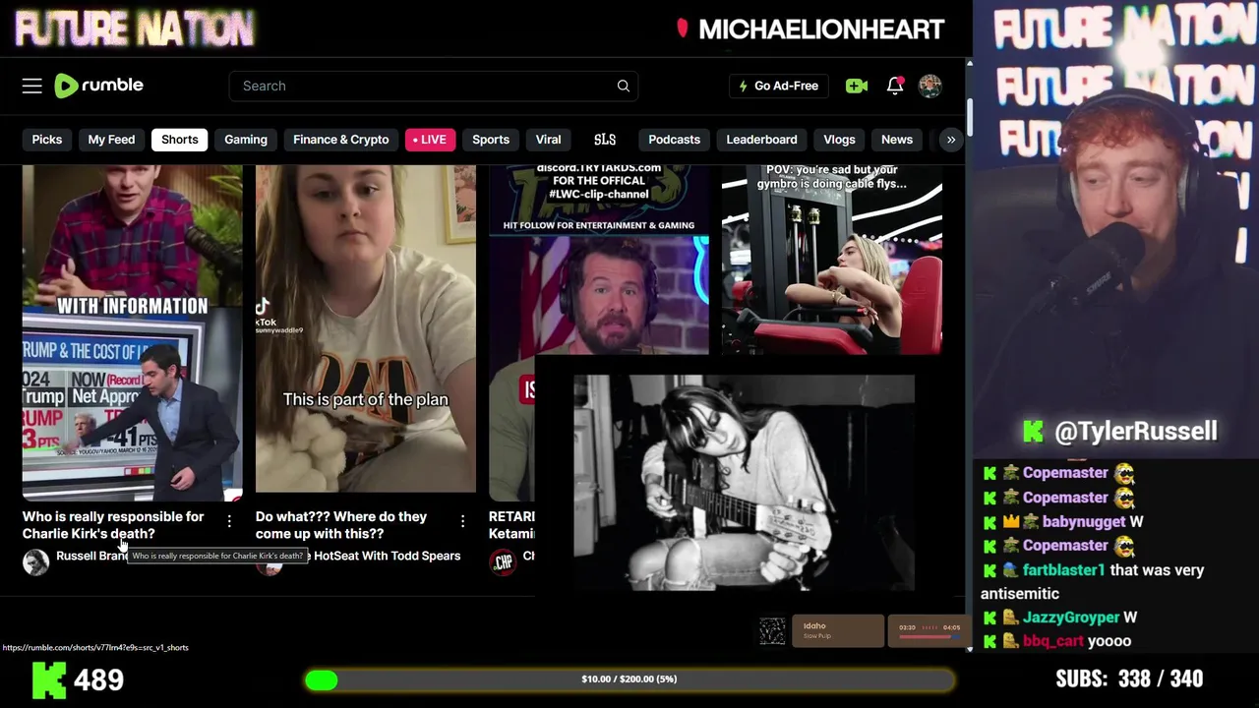The image size is (1259, 708).
Task: Click the Rumble logo
Action: (x=98, y=86)
